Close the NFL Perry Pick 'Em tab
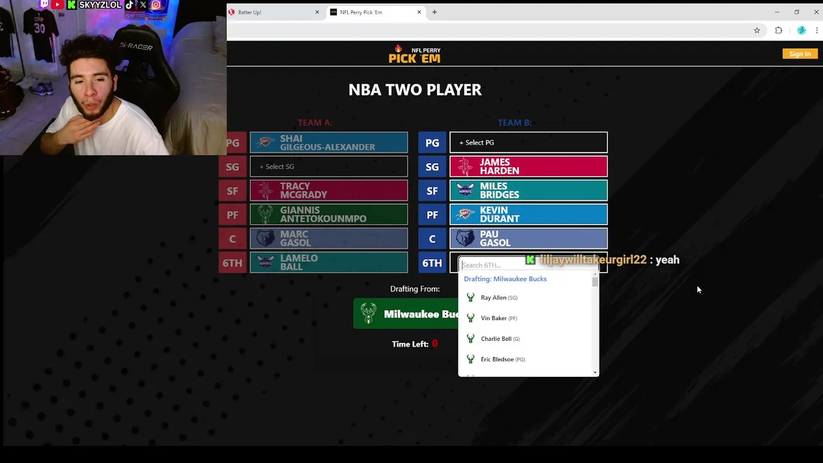The width and height of the screenshot is (823, 463). point(419,12)
